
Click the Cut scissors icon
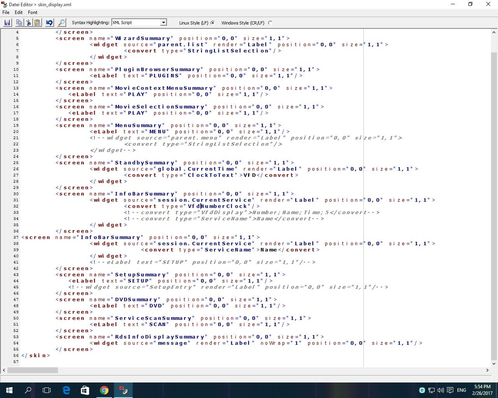pos(28,23)
